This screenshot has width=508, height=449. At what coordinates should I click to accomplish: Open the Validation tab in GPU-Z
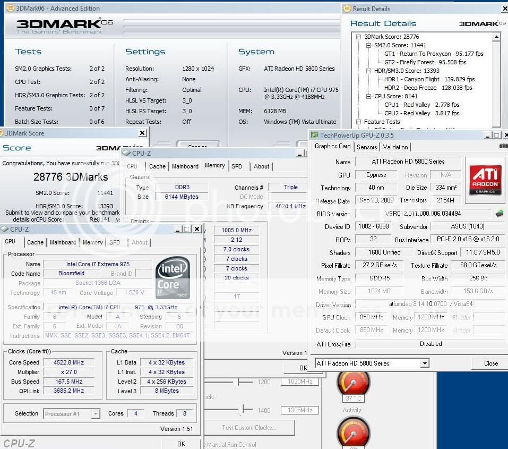tap(395, 147)
